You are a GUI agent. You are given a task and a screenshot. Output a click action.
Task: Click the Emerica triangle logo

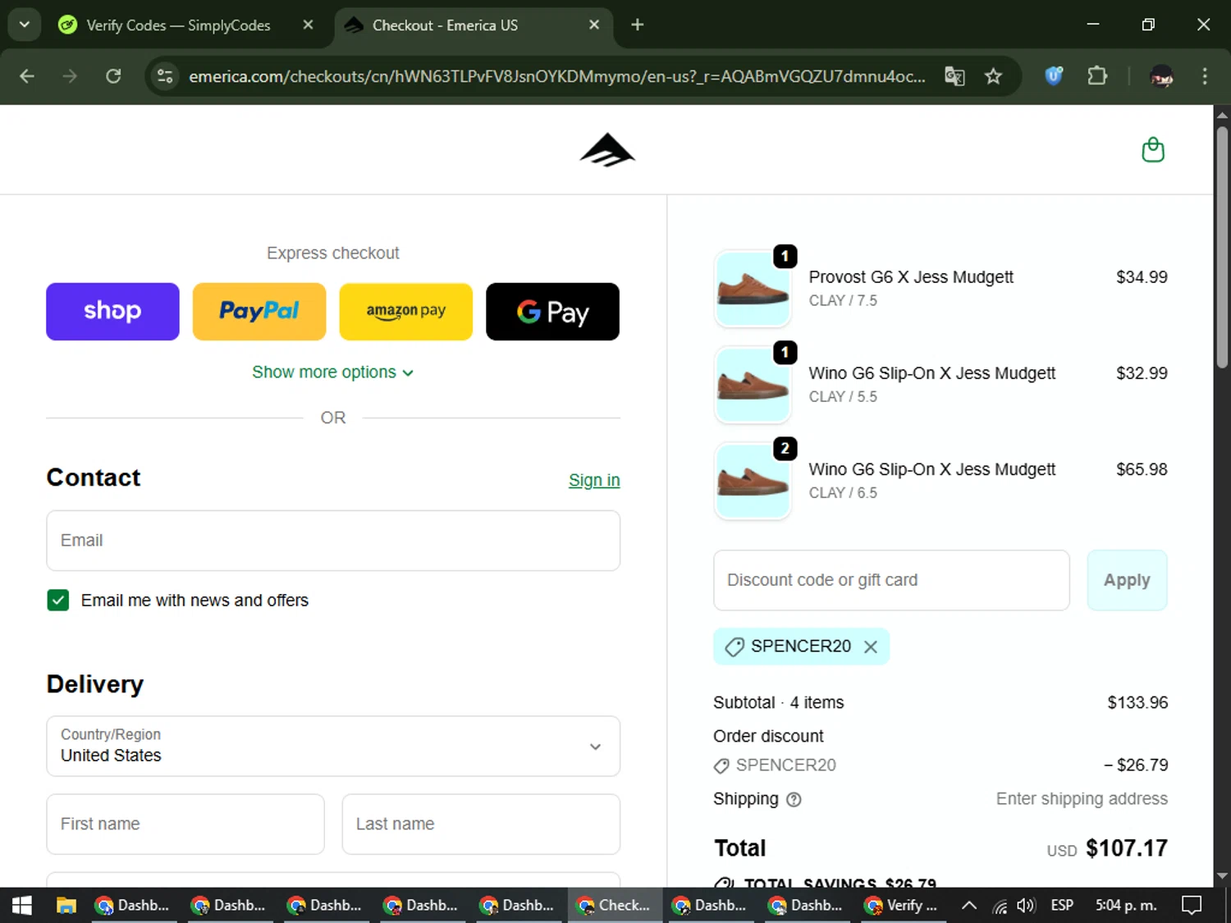click(607, 150)
